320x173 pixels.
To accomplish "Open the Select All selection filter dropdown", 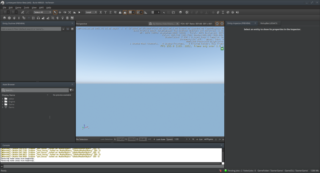I will (x=42, y=12).
